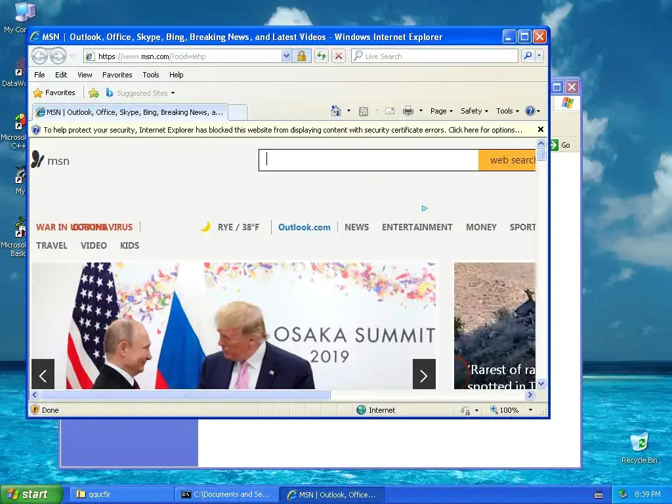Click the previous slide arrow on carousel
The height and width of the screenshot is (504, 672).
click(x=43, y=374)
